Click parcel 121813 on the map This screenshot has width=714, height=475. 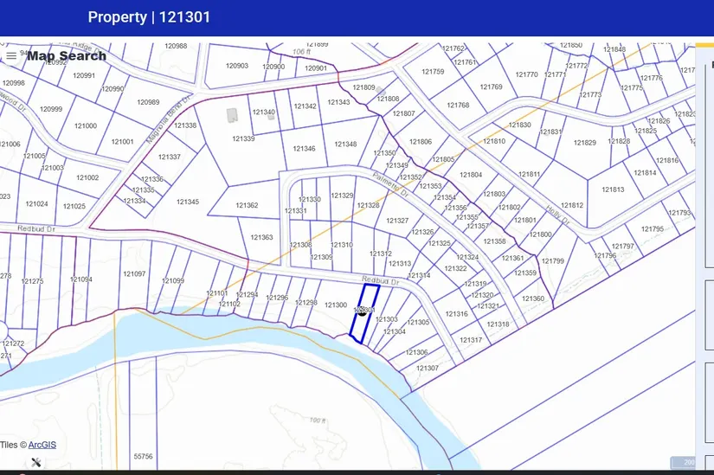613,189
